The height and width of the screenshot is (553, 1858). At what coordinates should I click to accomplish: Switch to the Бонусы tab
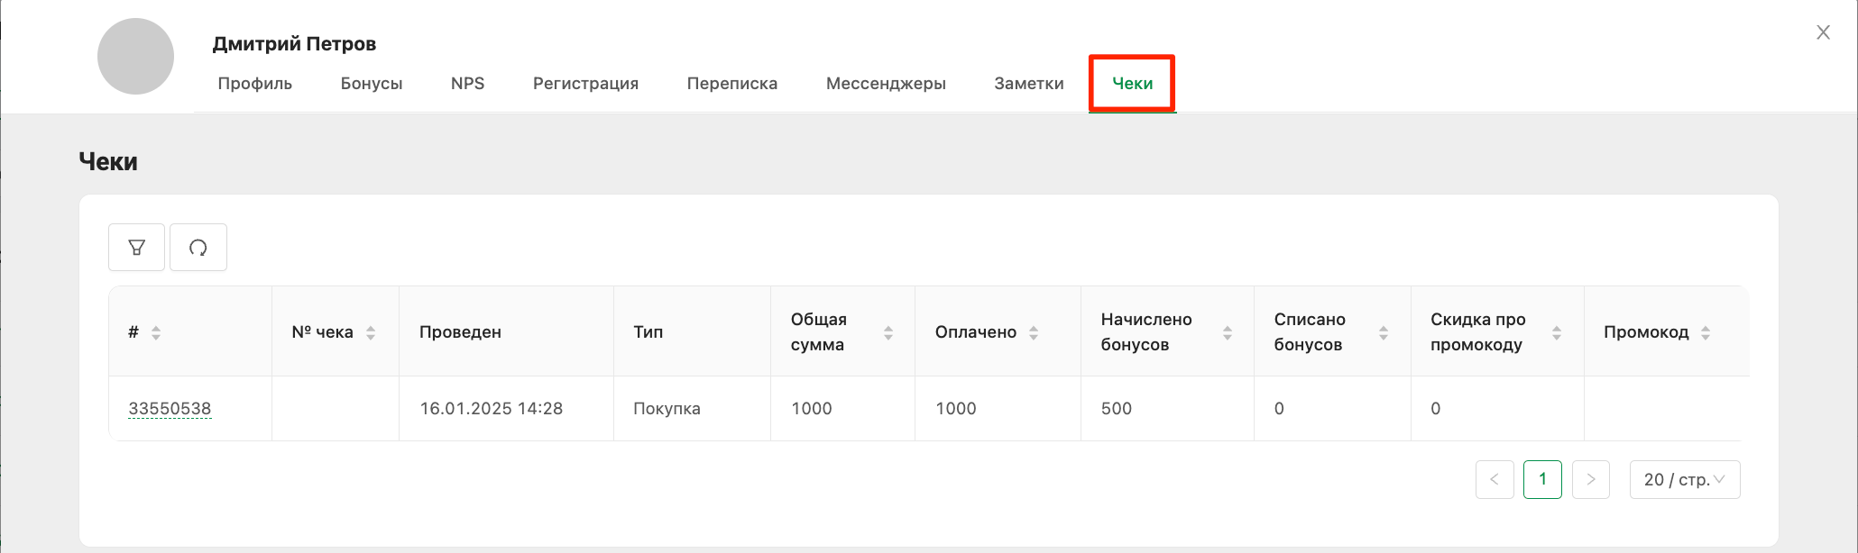[x=372, y=84]
